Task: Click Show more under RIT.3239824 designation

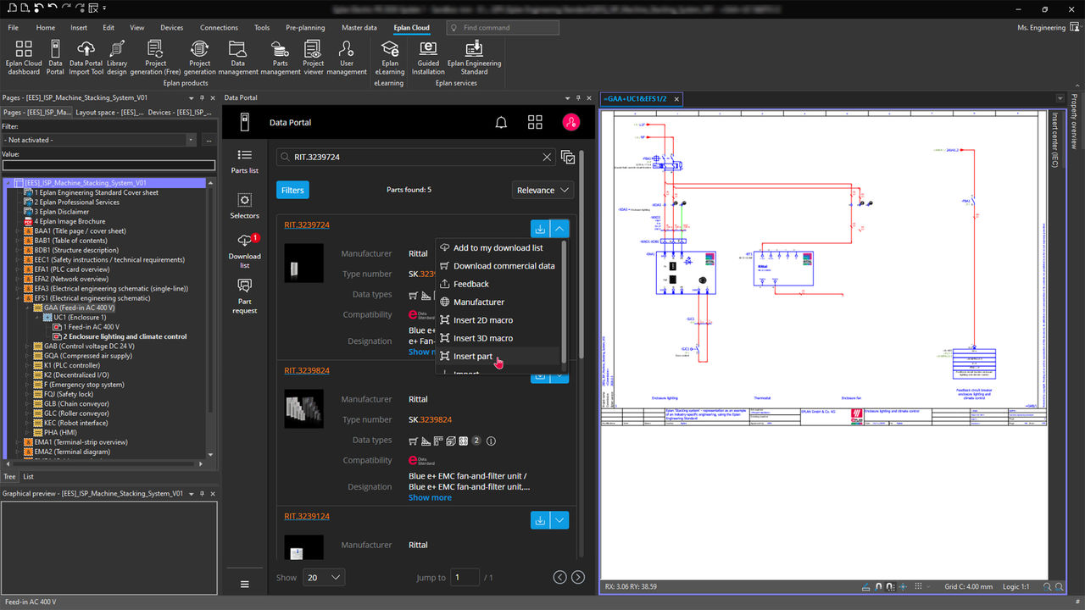Action: click(430, 497)
